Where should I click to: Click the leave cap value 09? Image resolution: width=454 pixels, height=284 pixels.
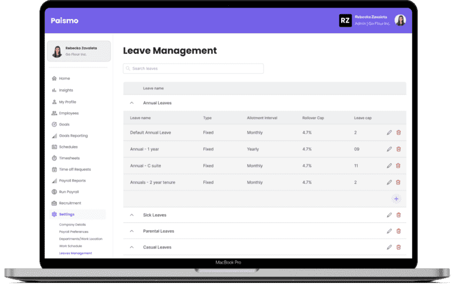356,149
